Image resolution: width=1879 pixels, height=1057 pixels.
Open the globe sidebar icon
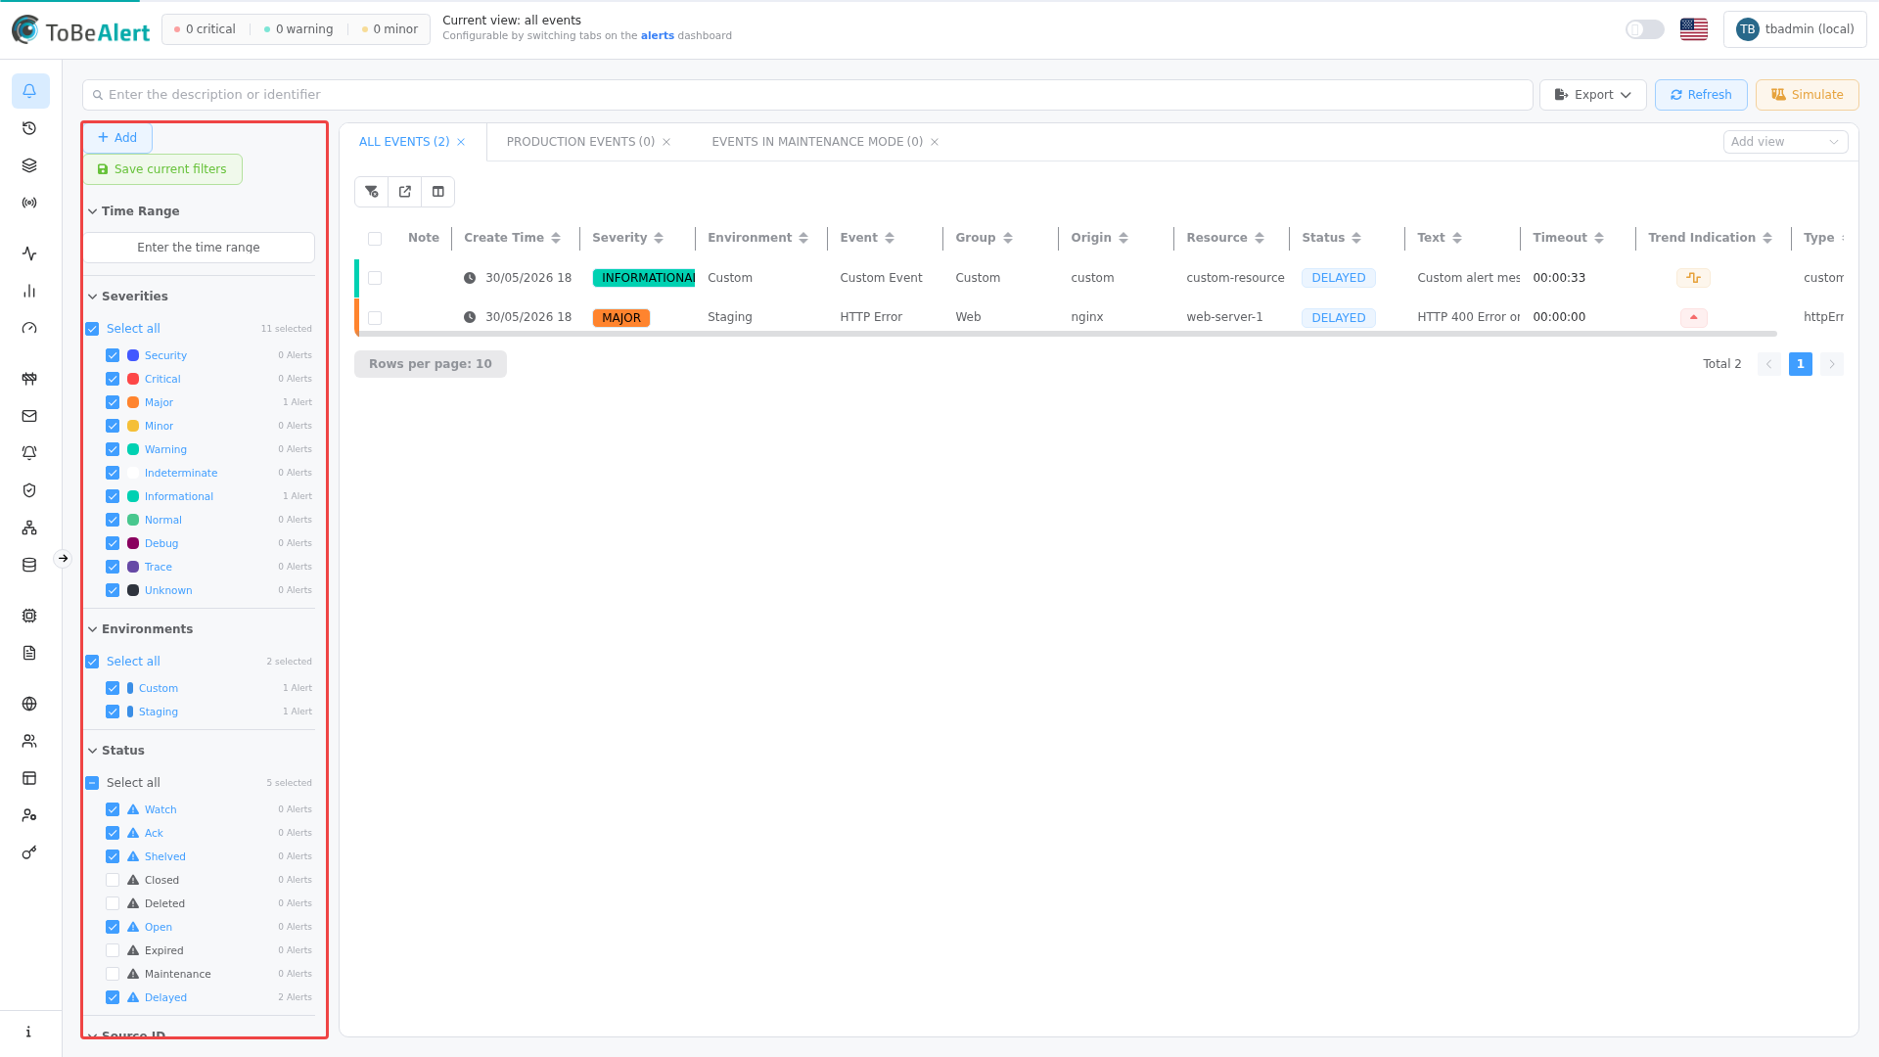29,704
